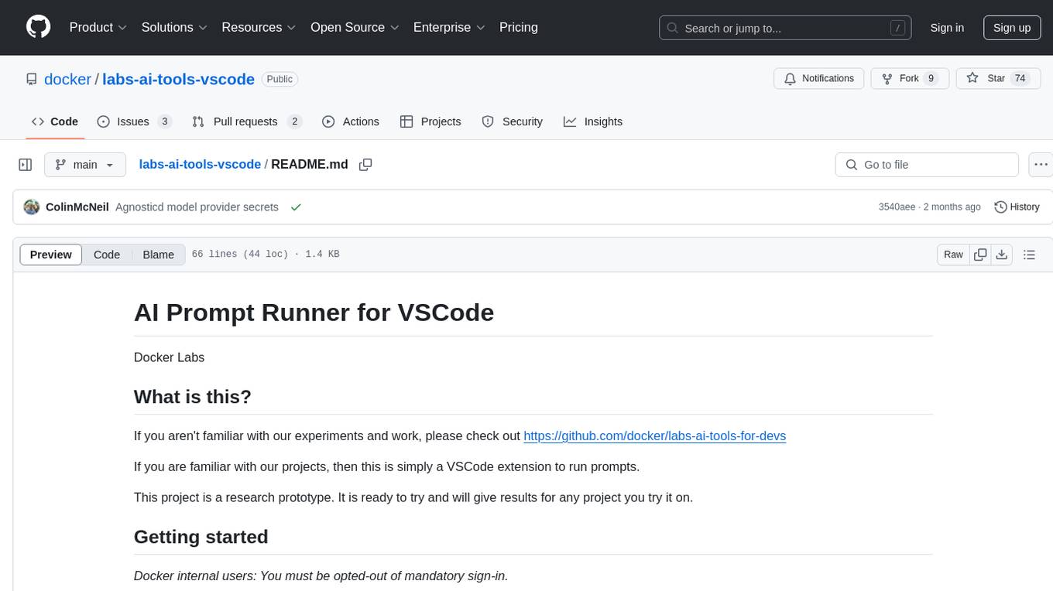Expand the Product menu

pyautogui.click(x=98, y=27)
